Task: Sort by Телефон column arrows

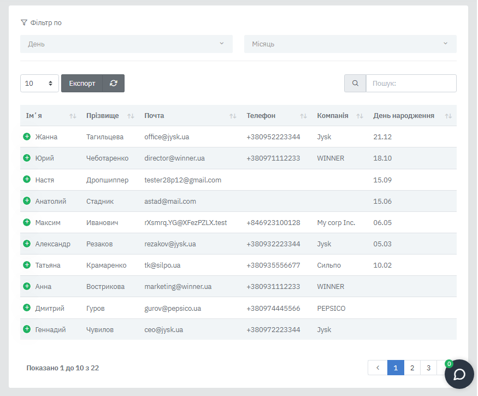Action: coord(304,116)
